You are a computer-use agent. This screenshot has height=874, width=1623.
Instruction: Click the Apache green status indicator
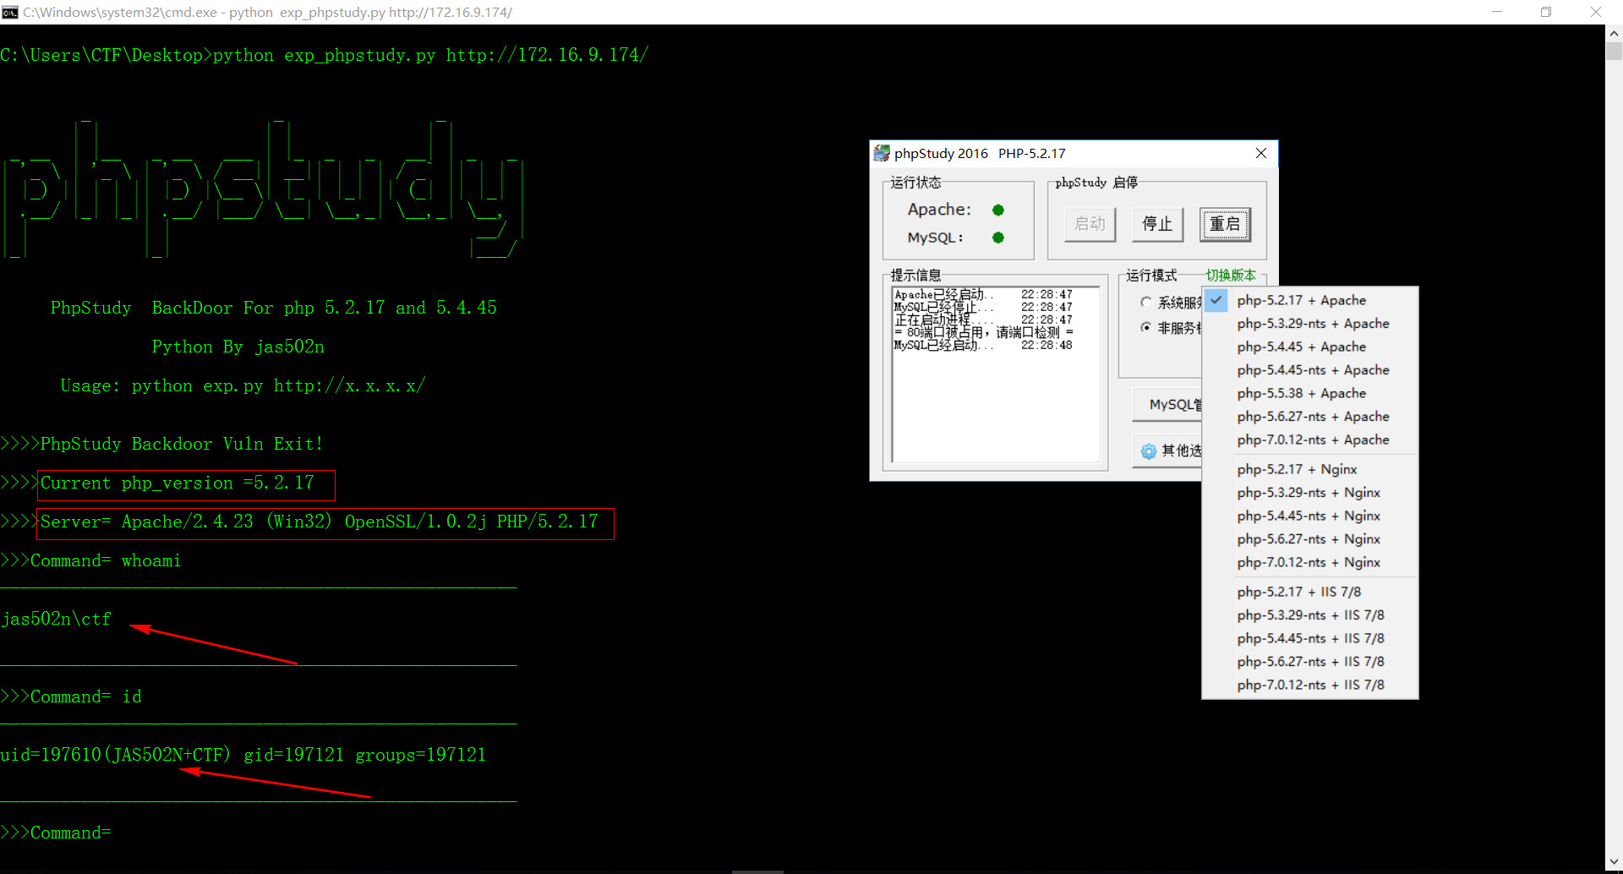click(x=998, y=210)
